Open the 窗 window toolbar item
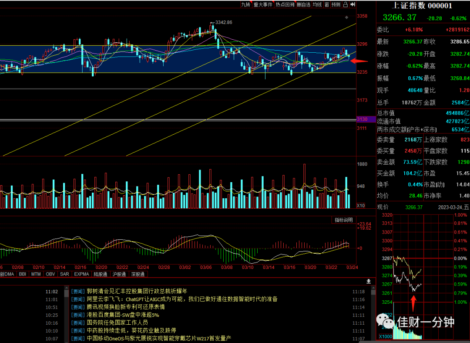Screen dimensions: 470x343 click(x=327, y=4)
